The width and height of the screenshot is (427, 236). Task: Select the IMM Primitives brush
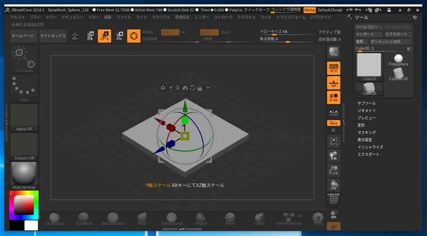[x=289, y=219]
